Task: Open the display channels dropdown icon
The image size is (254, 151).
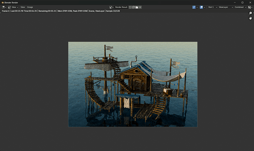Action: tap(250, 7)
